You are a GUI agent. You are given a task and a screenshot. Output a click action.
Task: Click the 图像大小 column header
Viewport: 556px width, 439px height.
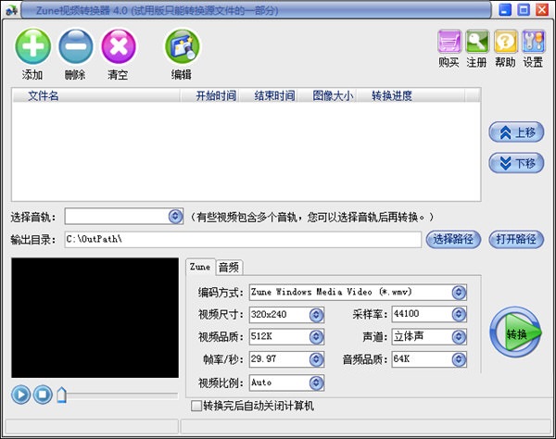[327, 95]
